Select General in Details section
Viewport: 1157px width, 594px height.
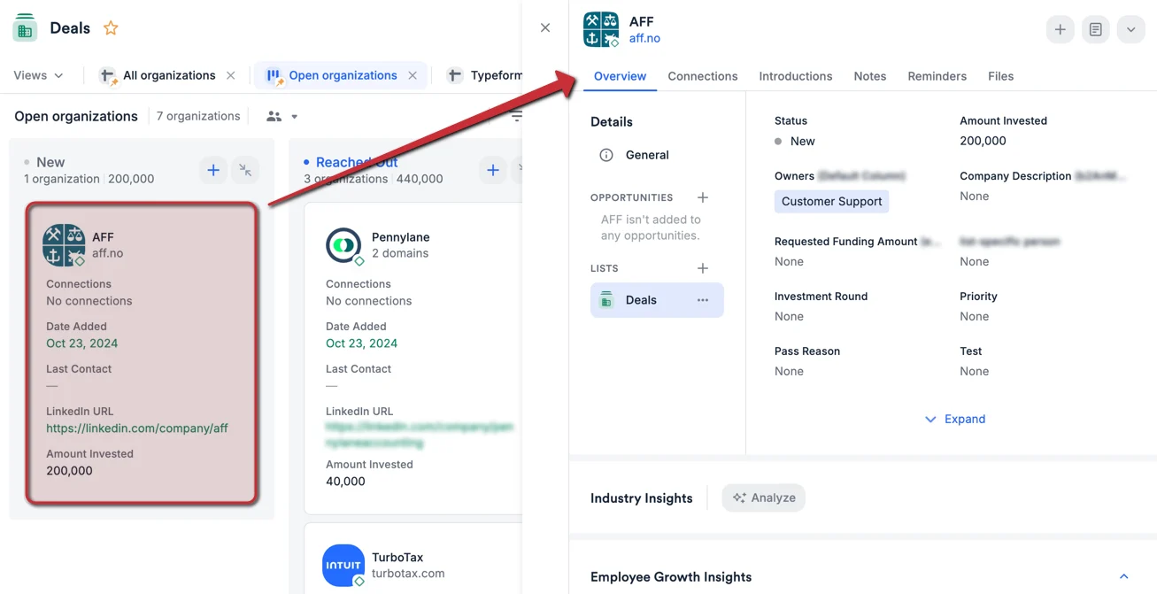[647, 155]
